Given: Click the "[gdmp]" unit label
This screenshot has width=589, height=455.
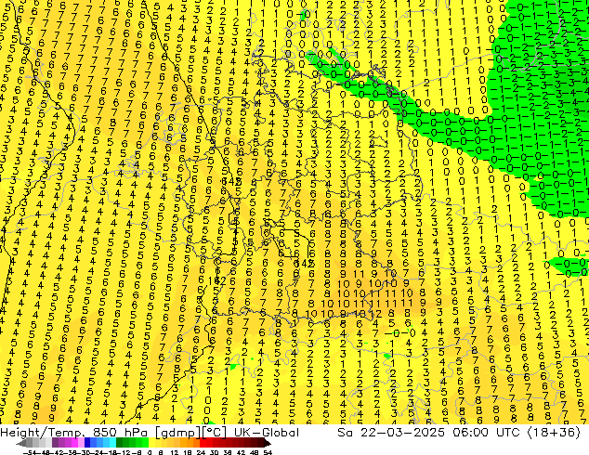Looking at the screenshot, I should pyautogui.click(x=177, y=433).
